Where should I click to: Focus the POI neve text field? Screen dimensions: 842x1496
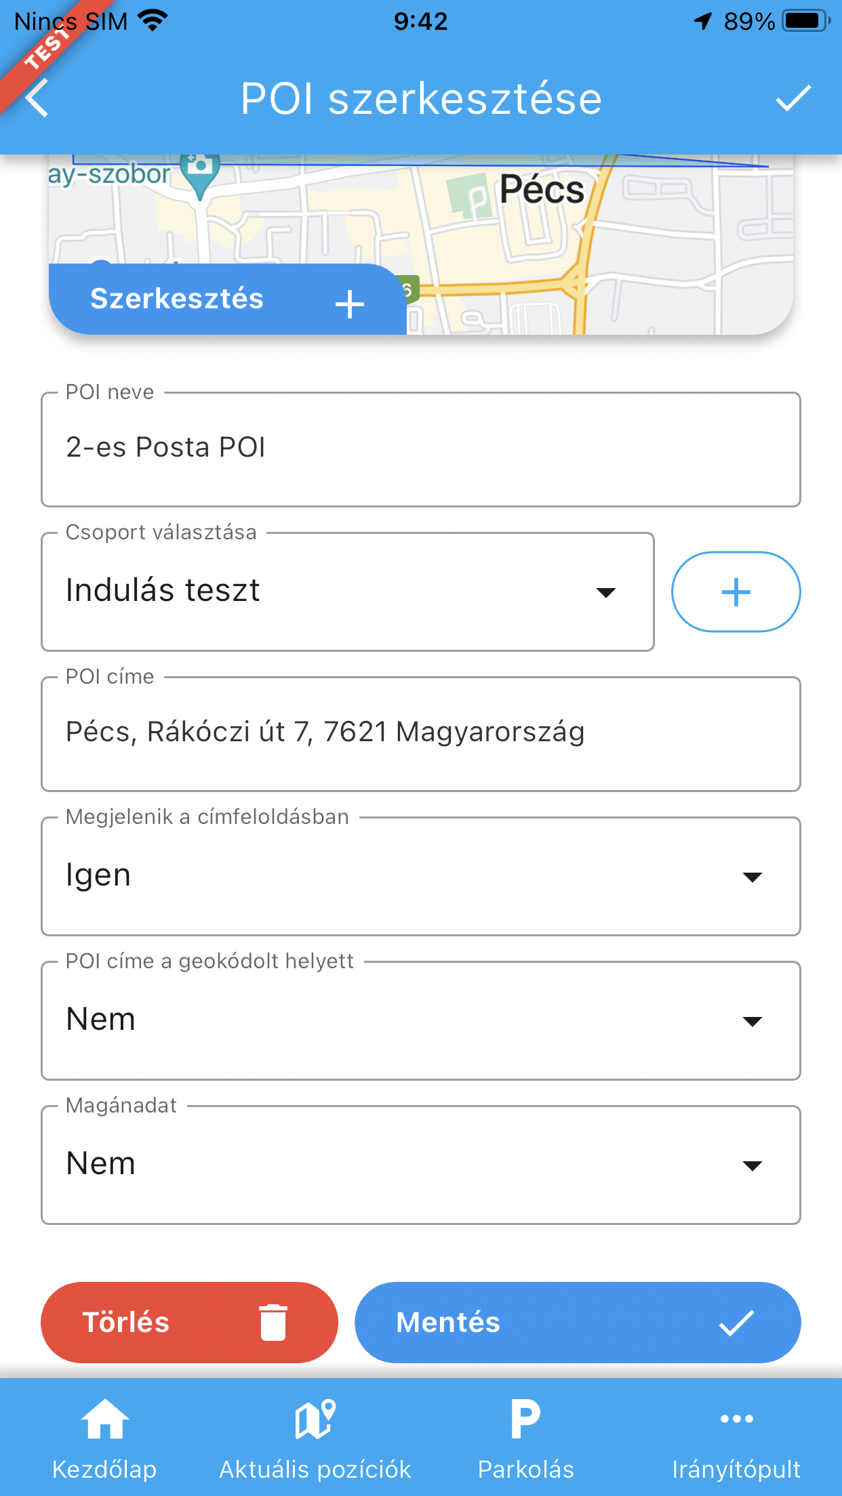(x=420, y=449)
